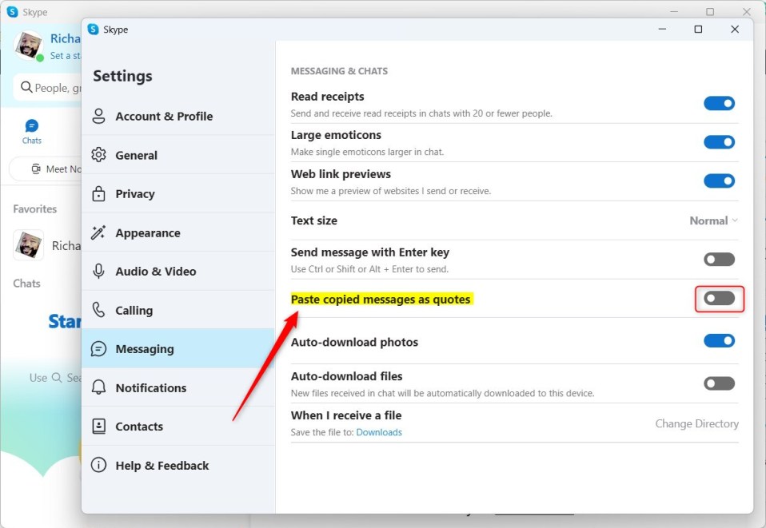Enable Send message with Enter key
Image resolution: width=766 pixels, height=528 pixels.
(719, 259)
